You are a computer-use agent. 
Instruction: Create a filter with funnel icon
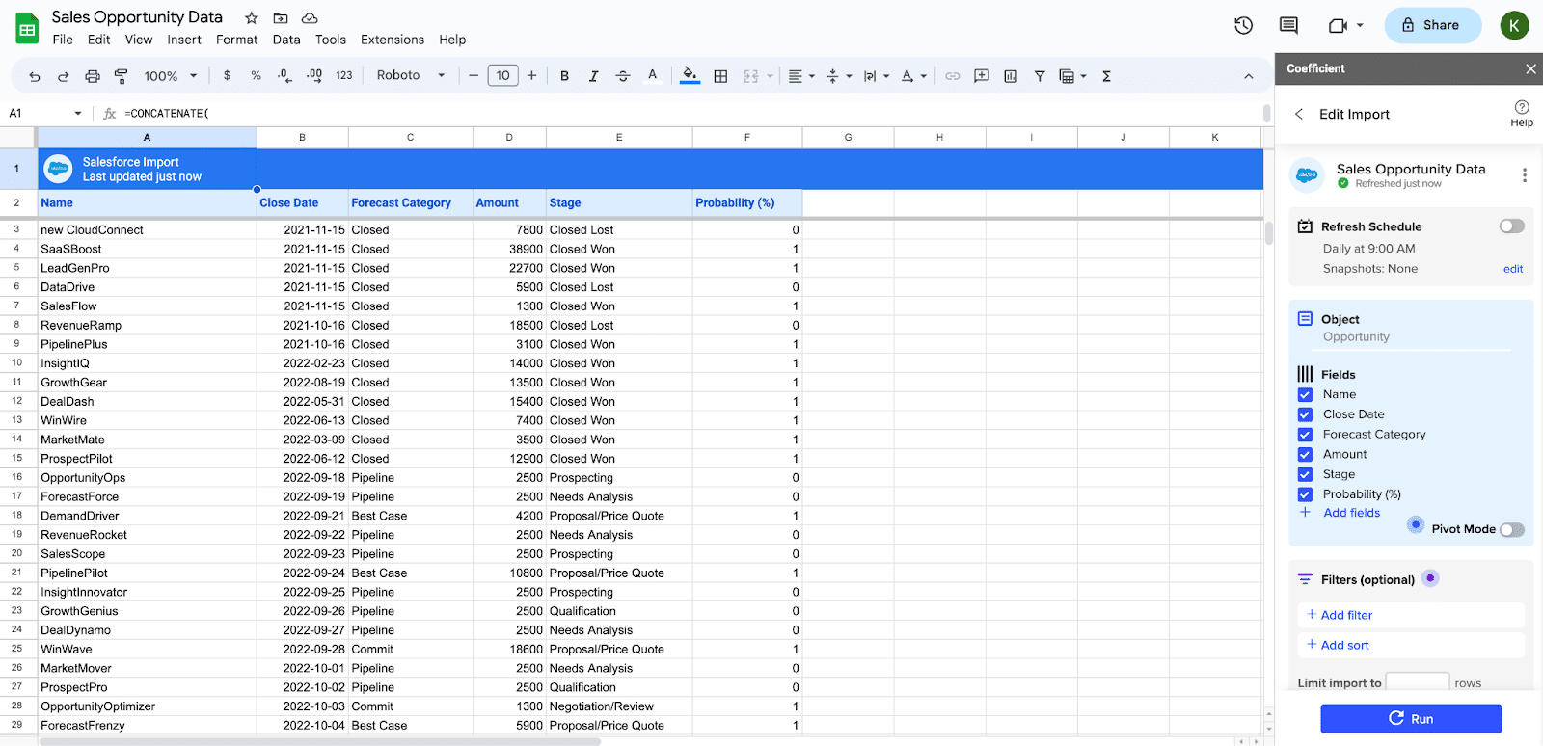pyautogui.click(x=1040, y=76)
